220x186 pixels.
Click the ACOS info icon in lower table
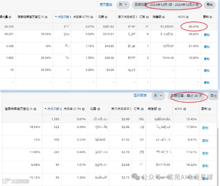[x=185, y=109]
